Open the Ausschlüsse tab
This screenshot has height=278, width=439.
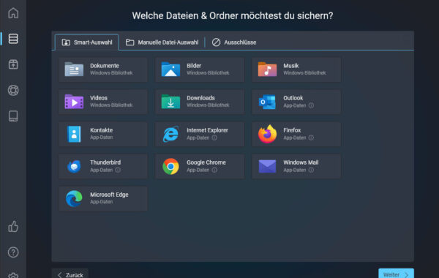pyautogui.click(x=234, y=42)
